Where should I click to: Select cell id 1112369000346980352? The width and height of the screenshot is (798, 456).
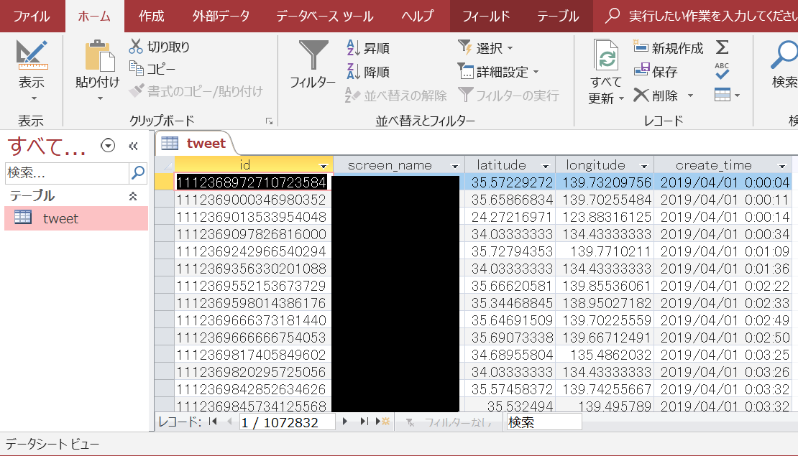(253, 200)
